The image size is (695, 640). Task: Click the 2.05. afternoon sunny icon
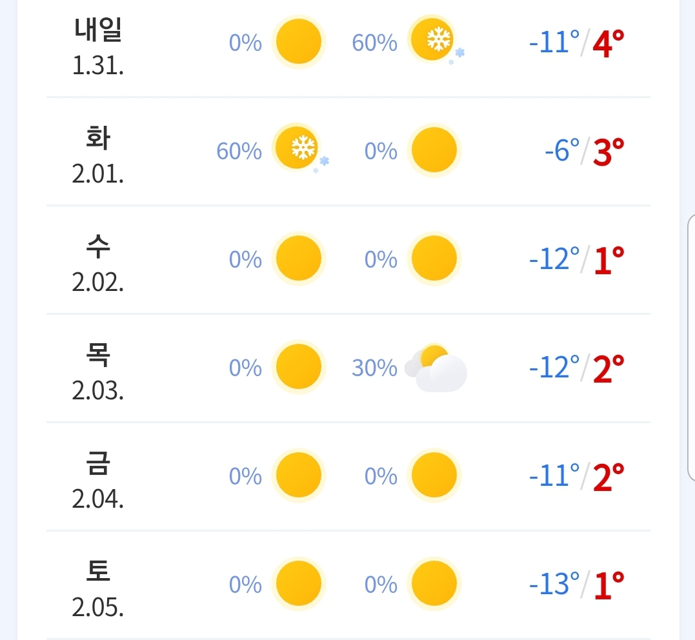(x=434, y=584)
